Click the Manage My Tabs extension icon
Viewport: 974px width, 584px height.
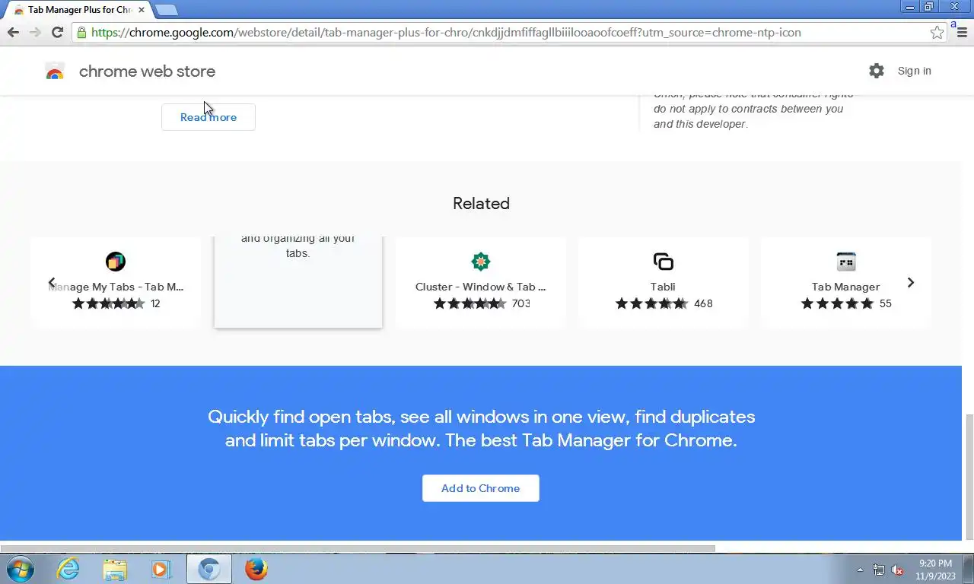pyautogui.click(x=116, y=262)
